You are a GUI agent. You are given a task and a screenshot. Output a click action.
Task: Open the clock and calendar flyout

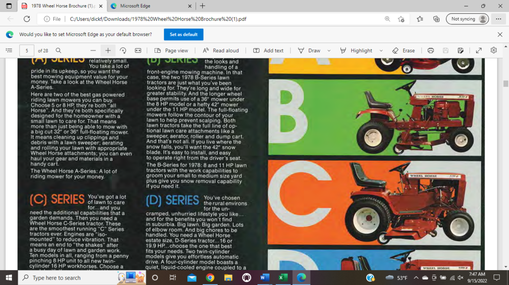(477, 278)
